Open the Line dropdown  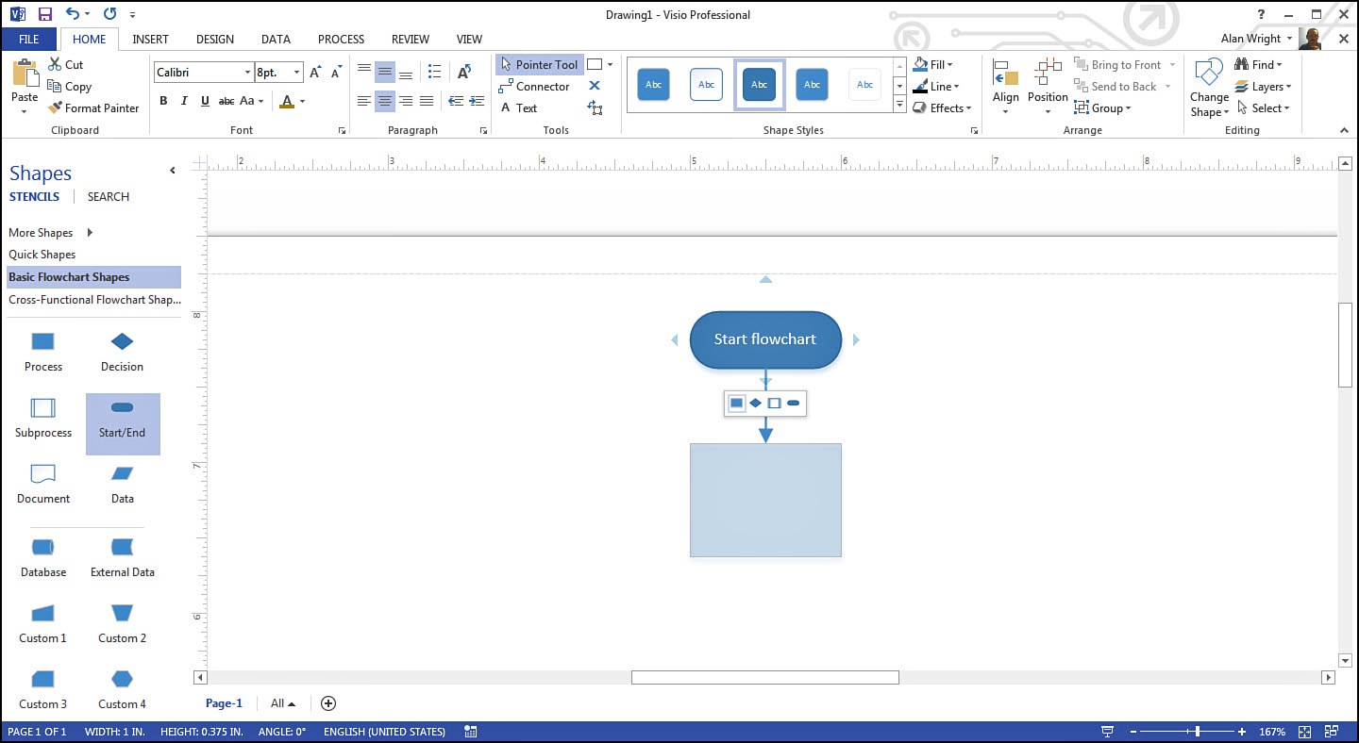pos(936,86)
